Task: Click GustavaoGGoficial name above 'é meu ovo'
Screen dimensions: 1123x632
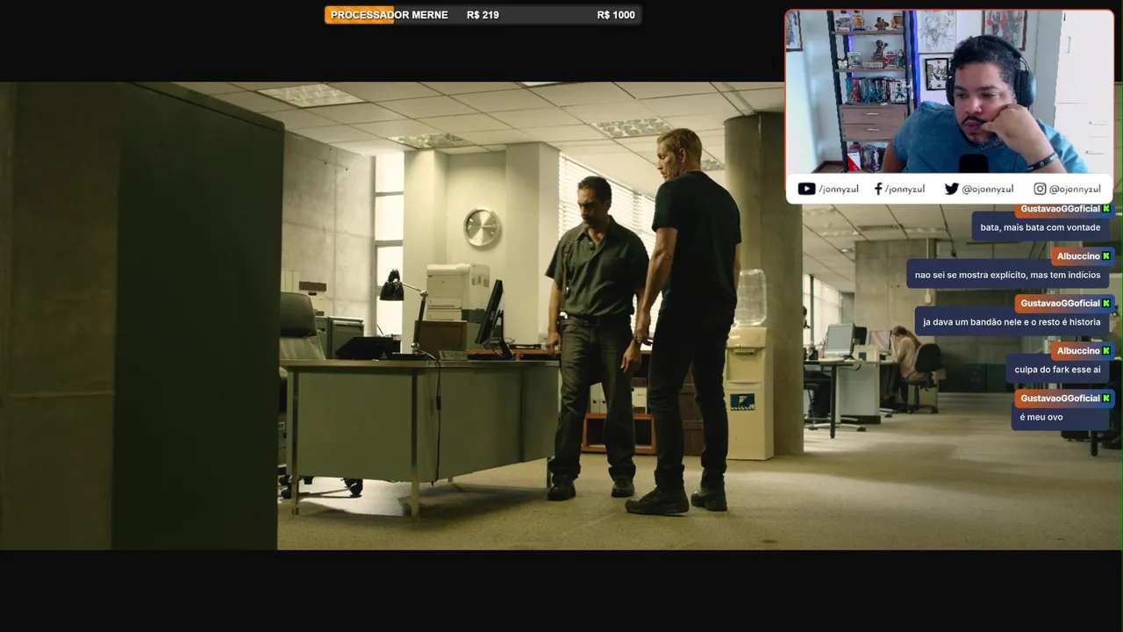Action: [1060, 399]
